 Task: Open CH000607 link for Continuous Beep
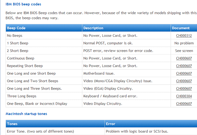click(184, 58)
